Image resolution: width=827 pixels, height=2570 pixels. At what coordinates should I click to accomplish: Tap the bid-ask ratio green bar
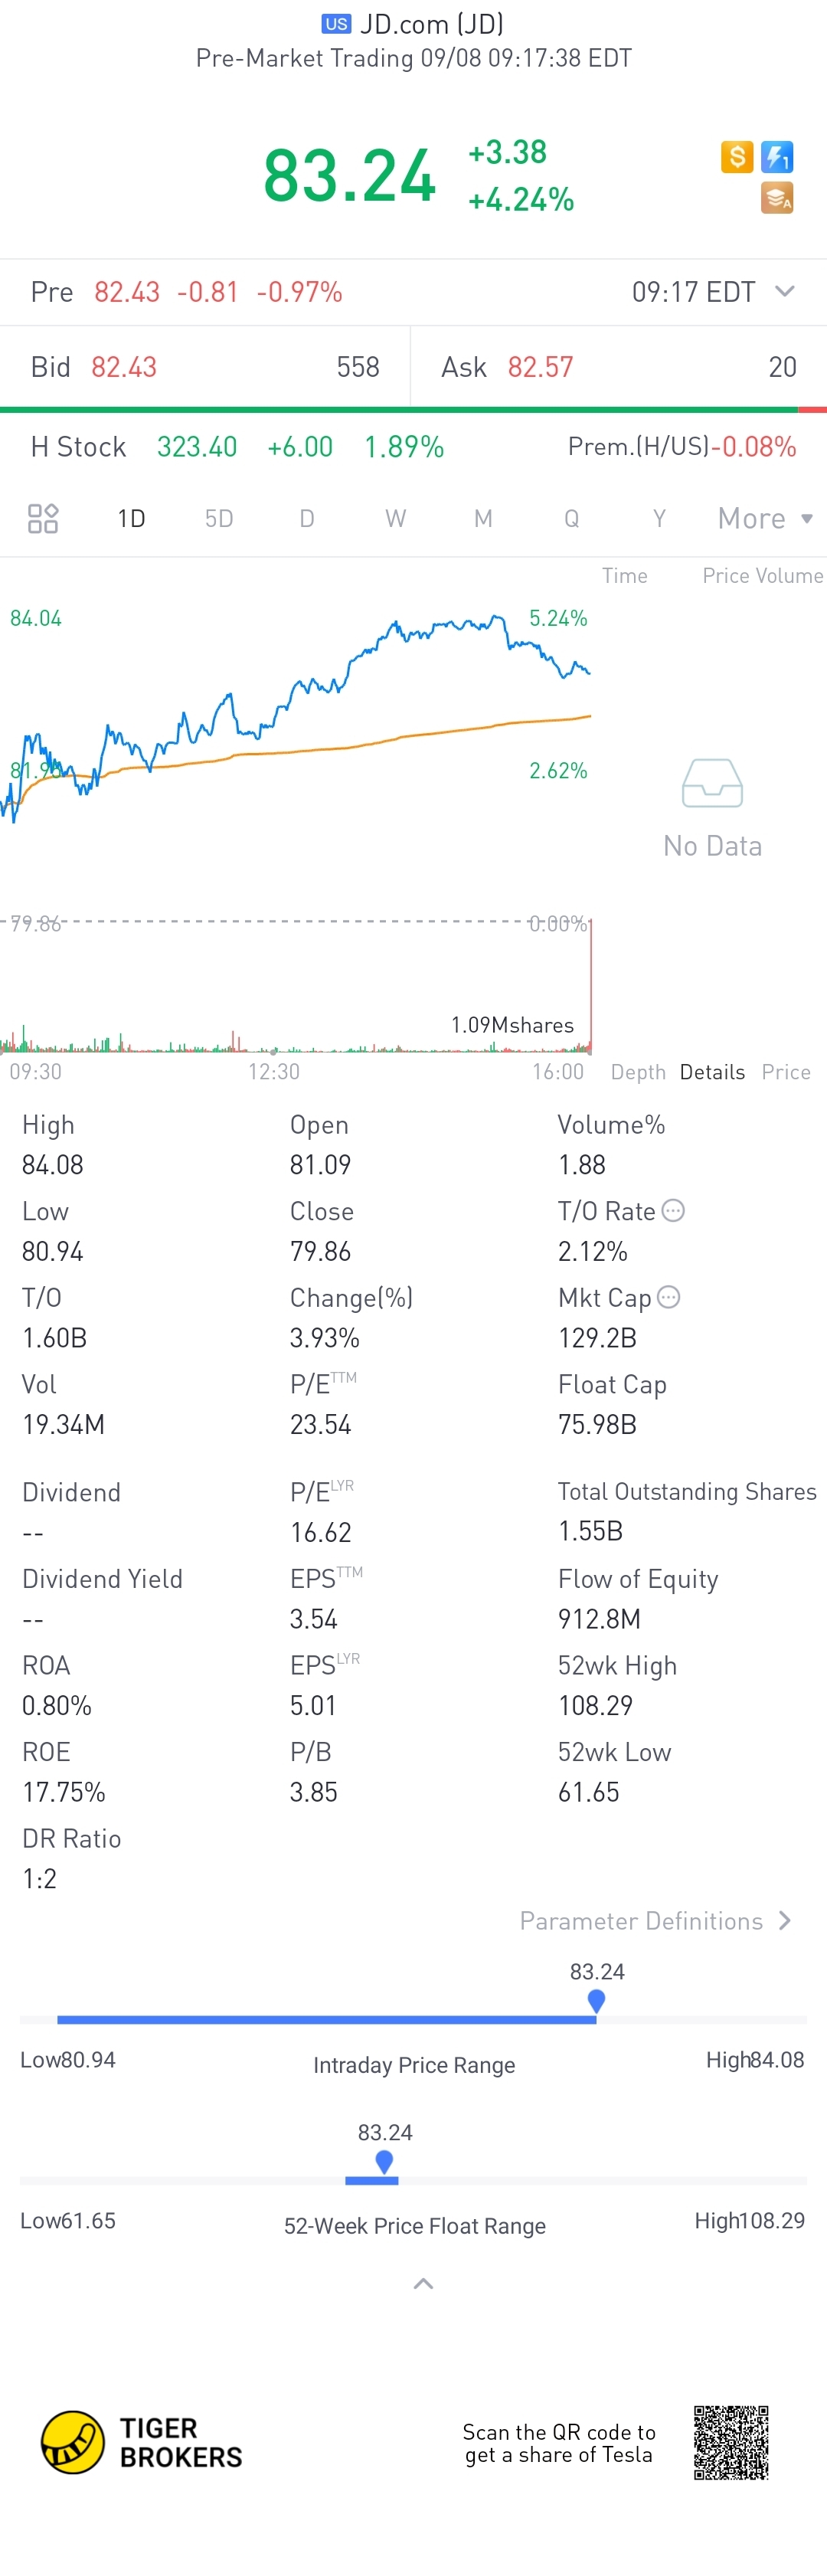click(x=399, y=409)
